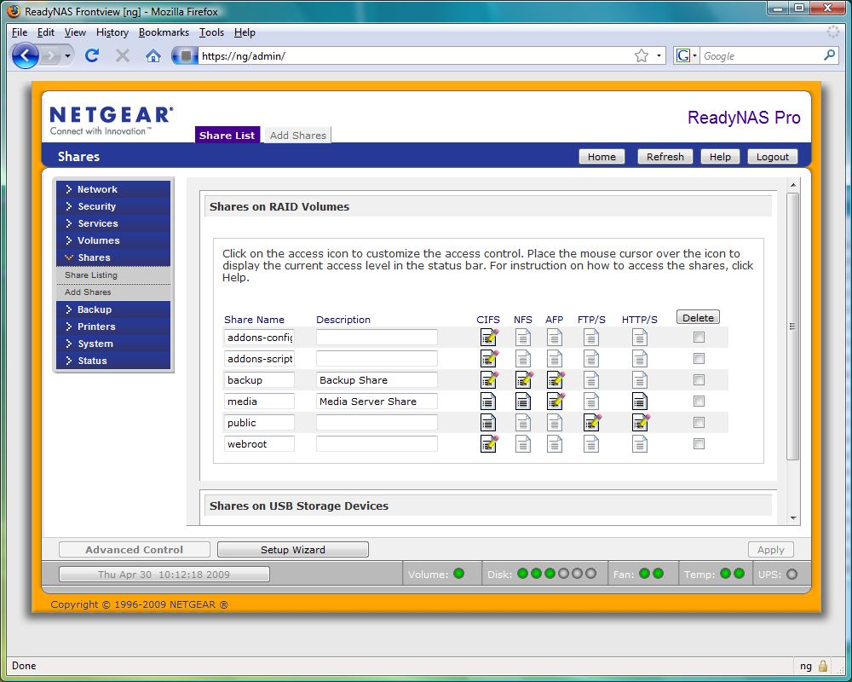The height and width of the screenshot is (682, 852).
Task: Click the Logout button
Action: (x=772, y=157)
